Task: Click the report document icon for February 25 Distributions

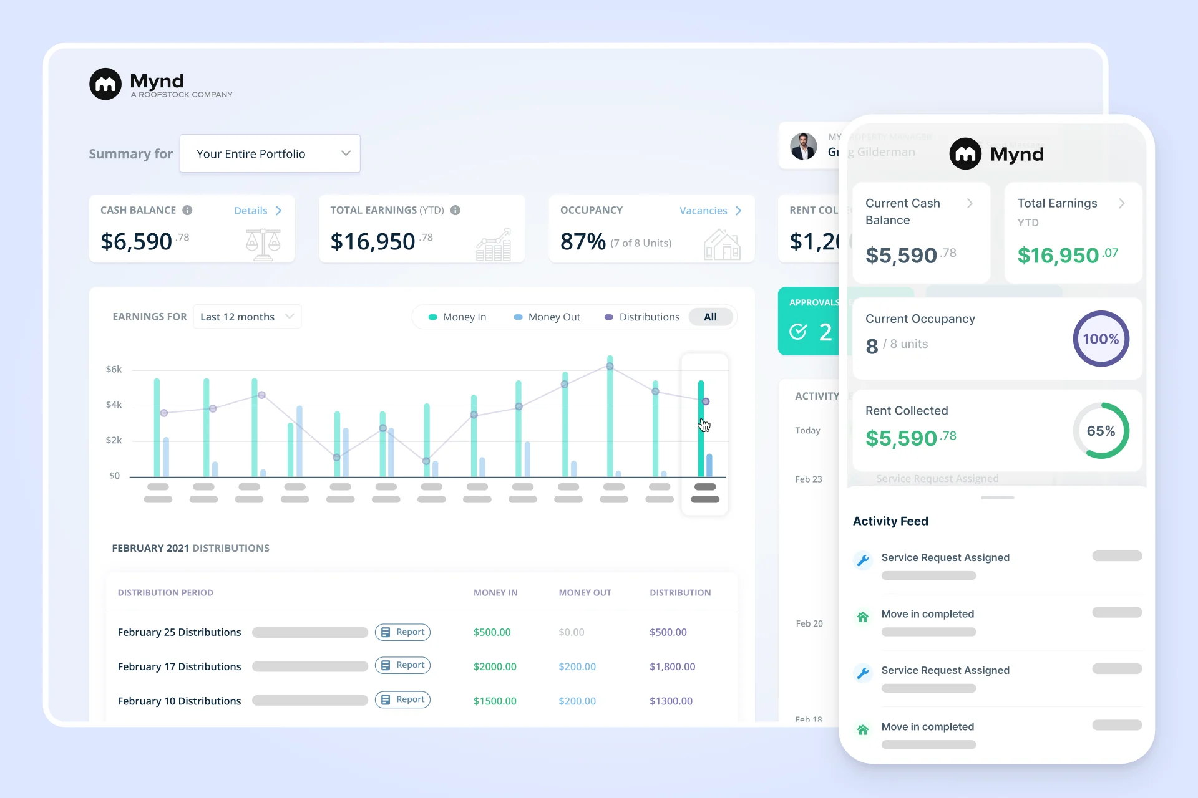Action: pyautogui.click(x=386, y=632)
